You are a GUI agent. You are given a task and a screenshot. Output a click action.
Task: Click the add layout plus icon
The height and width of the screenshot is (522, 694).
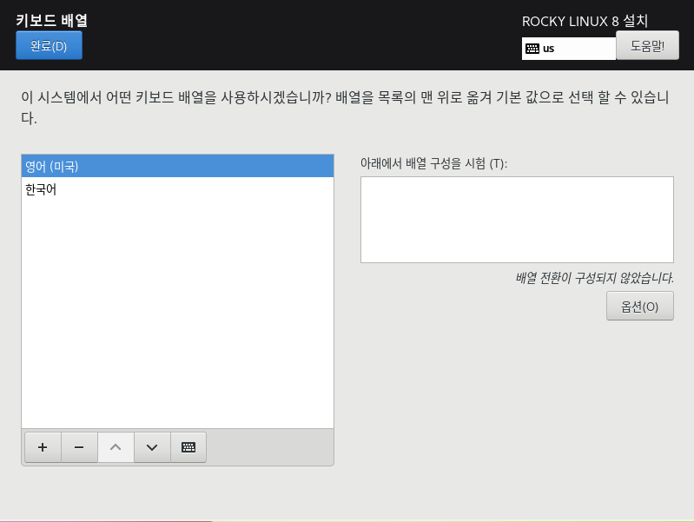pos(43,447)
